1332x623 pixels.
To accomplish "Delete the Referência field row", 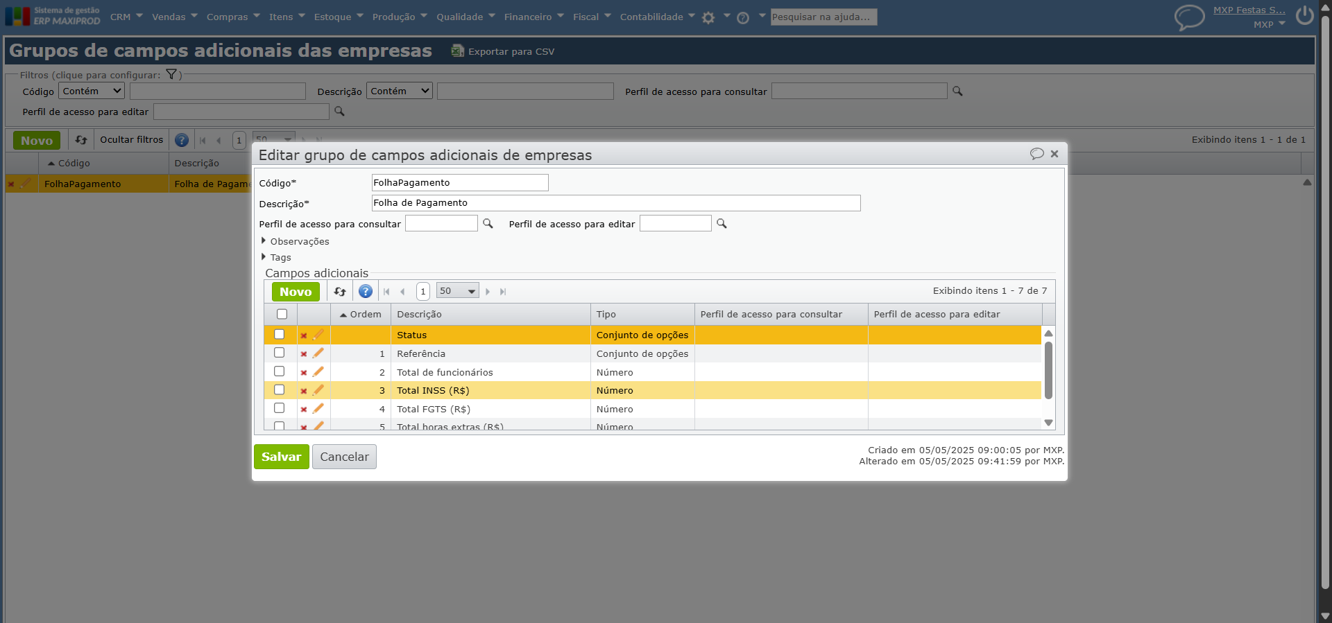I will [x=304, y=354].
